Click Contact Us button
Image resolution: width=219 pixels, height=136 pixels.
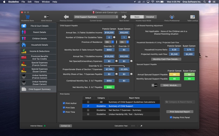click(65, 126)
